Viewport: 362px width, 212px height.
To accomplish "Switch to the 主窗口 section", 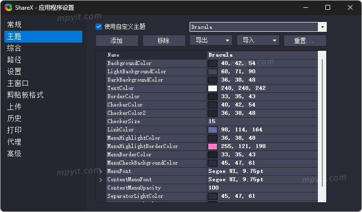I will coord(18,84).
